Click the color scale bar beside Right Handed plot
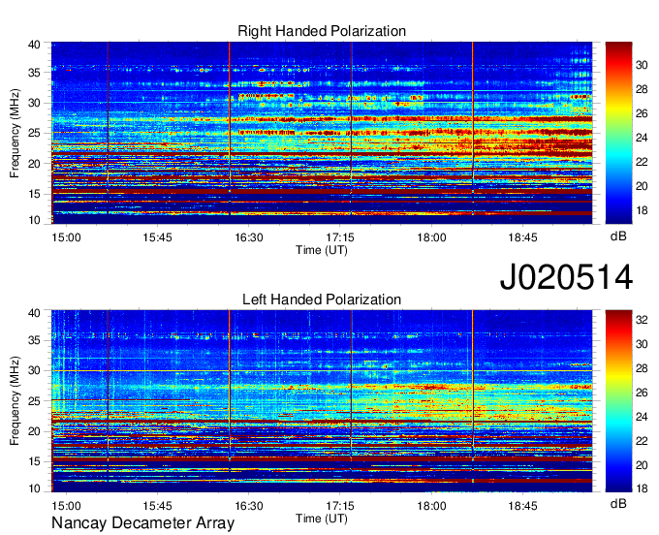The width and height of the screenshot is (659, 535). tap(618, 133)
